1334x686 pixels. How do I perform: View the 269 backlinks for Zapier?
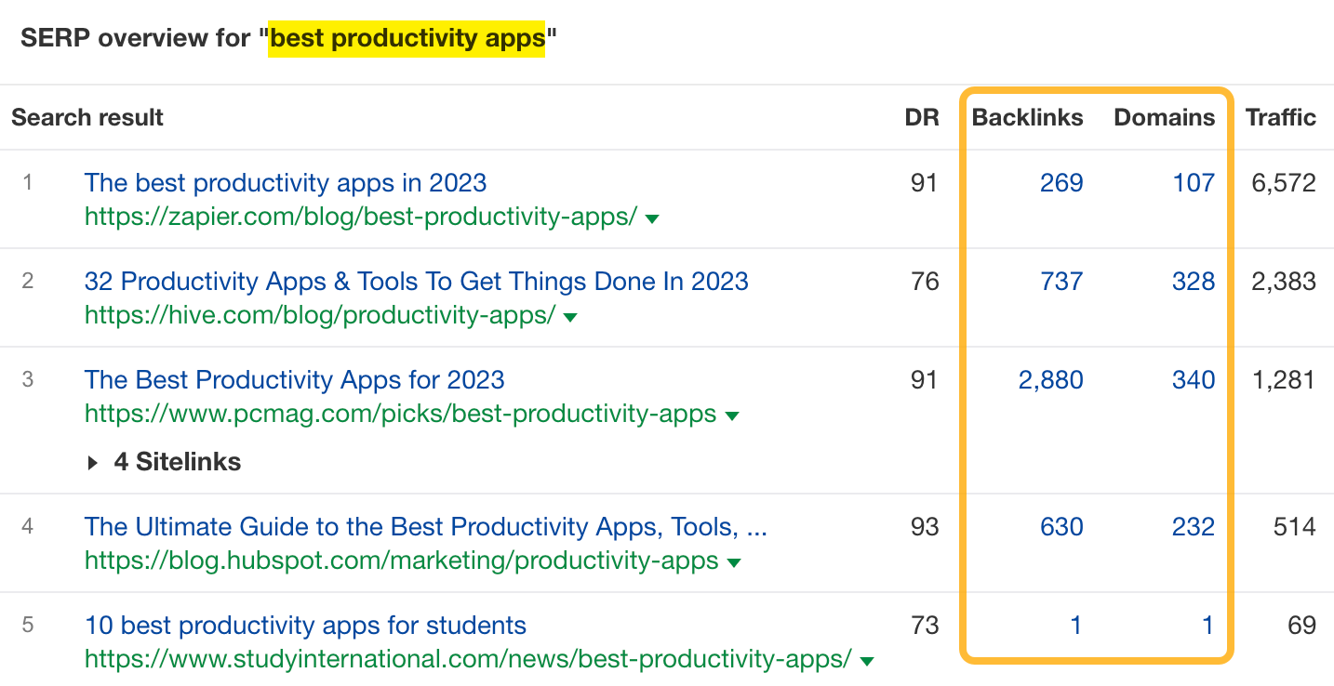pos(1061,183)
